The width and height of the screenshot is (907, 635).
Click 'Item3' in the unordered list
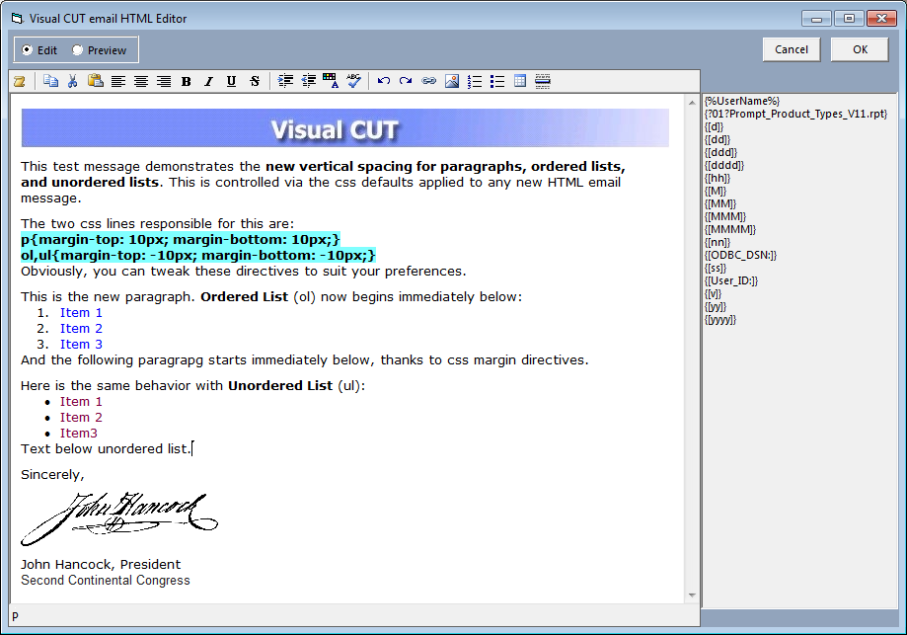pos(79,433)
